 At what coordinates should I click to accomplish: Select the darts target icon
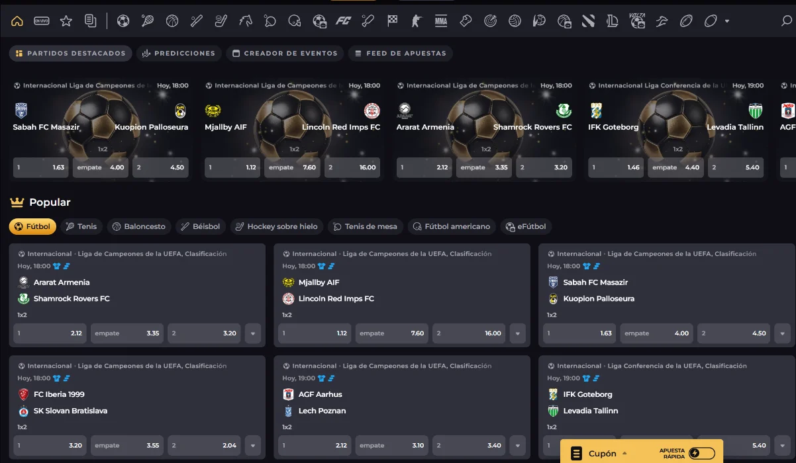click(490, 21)
